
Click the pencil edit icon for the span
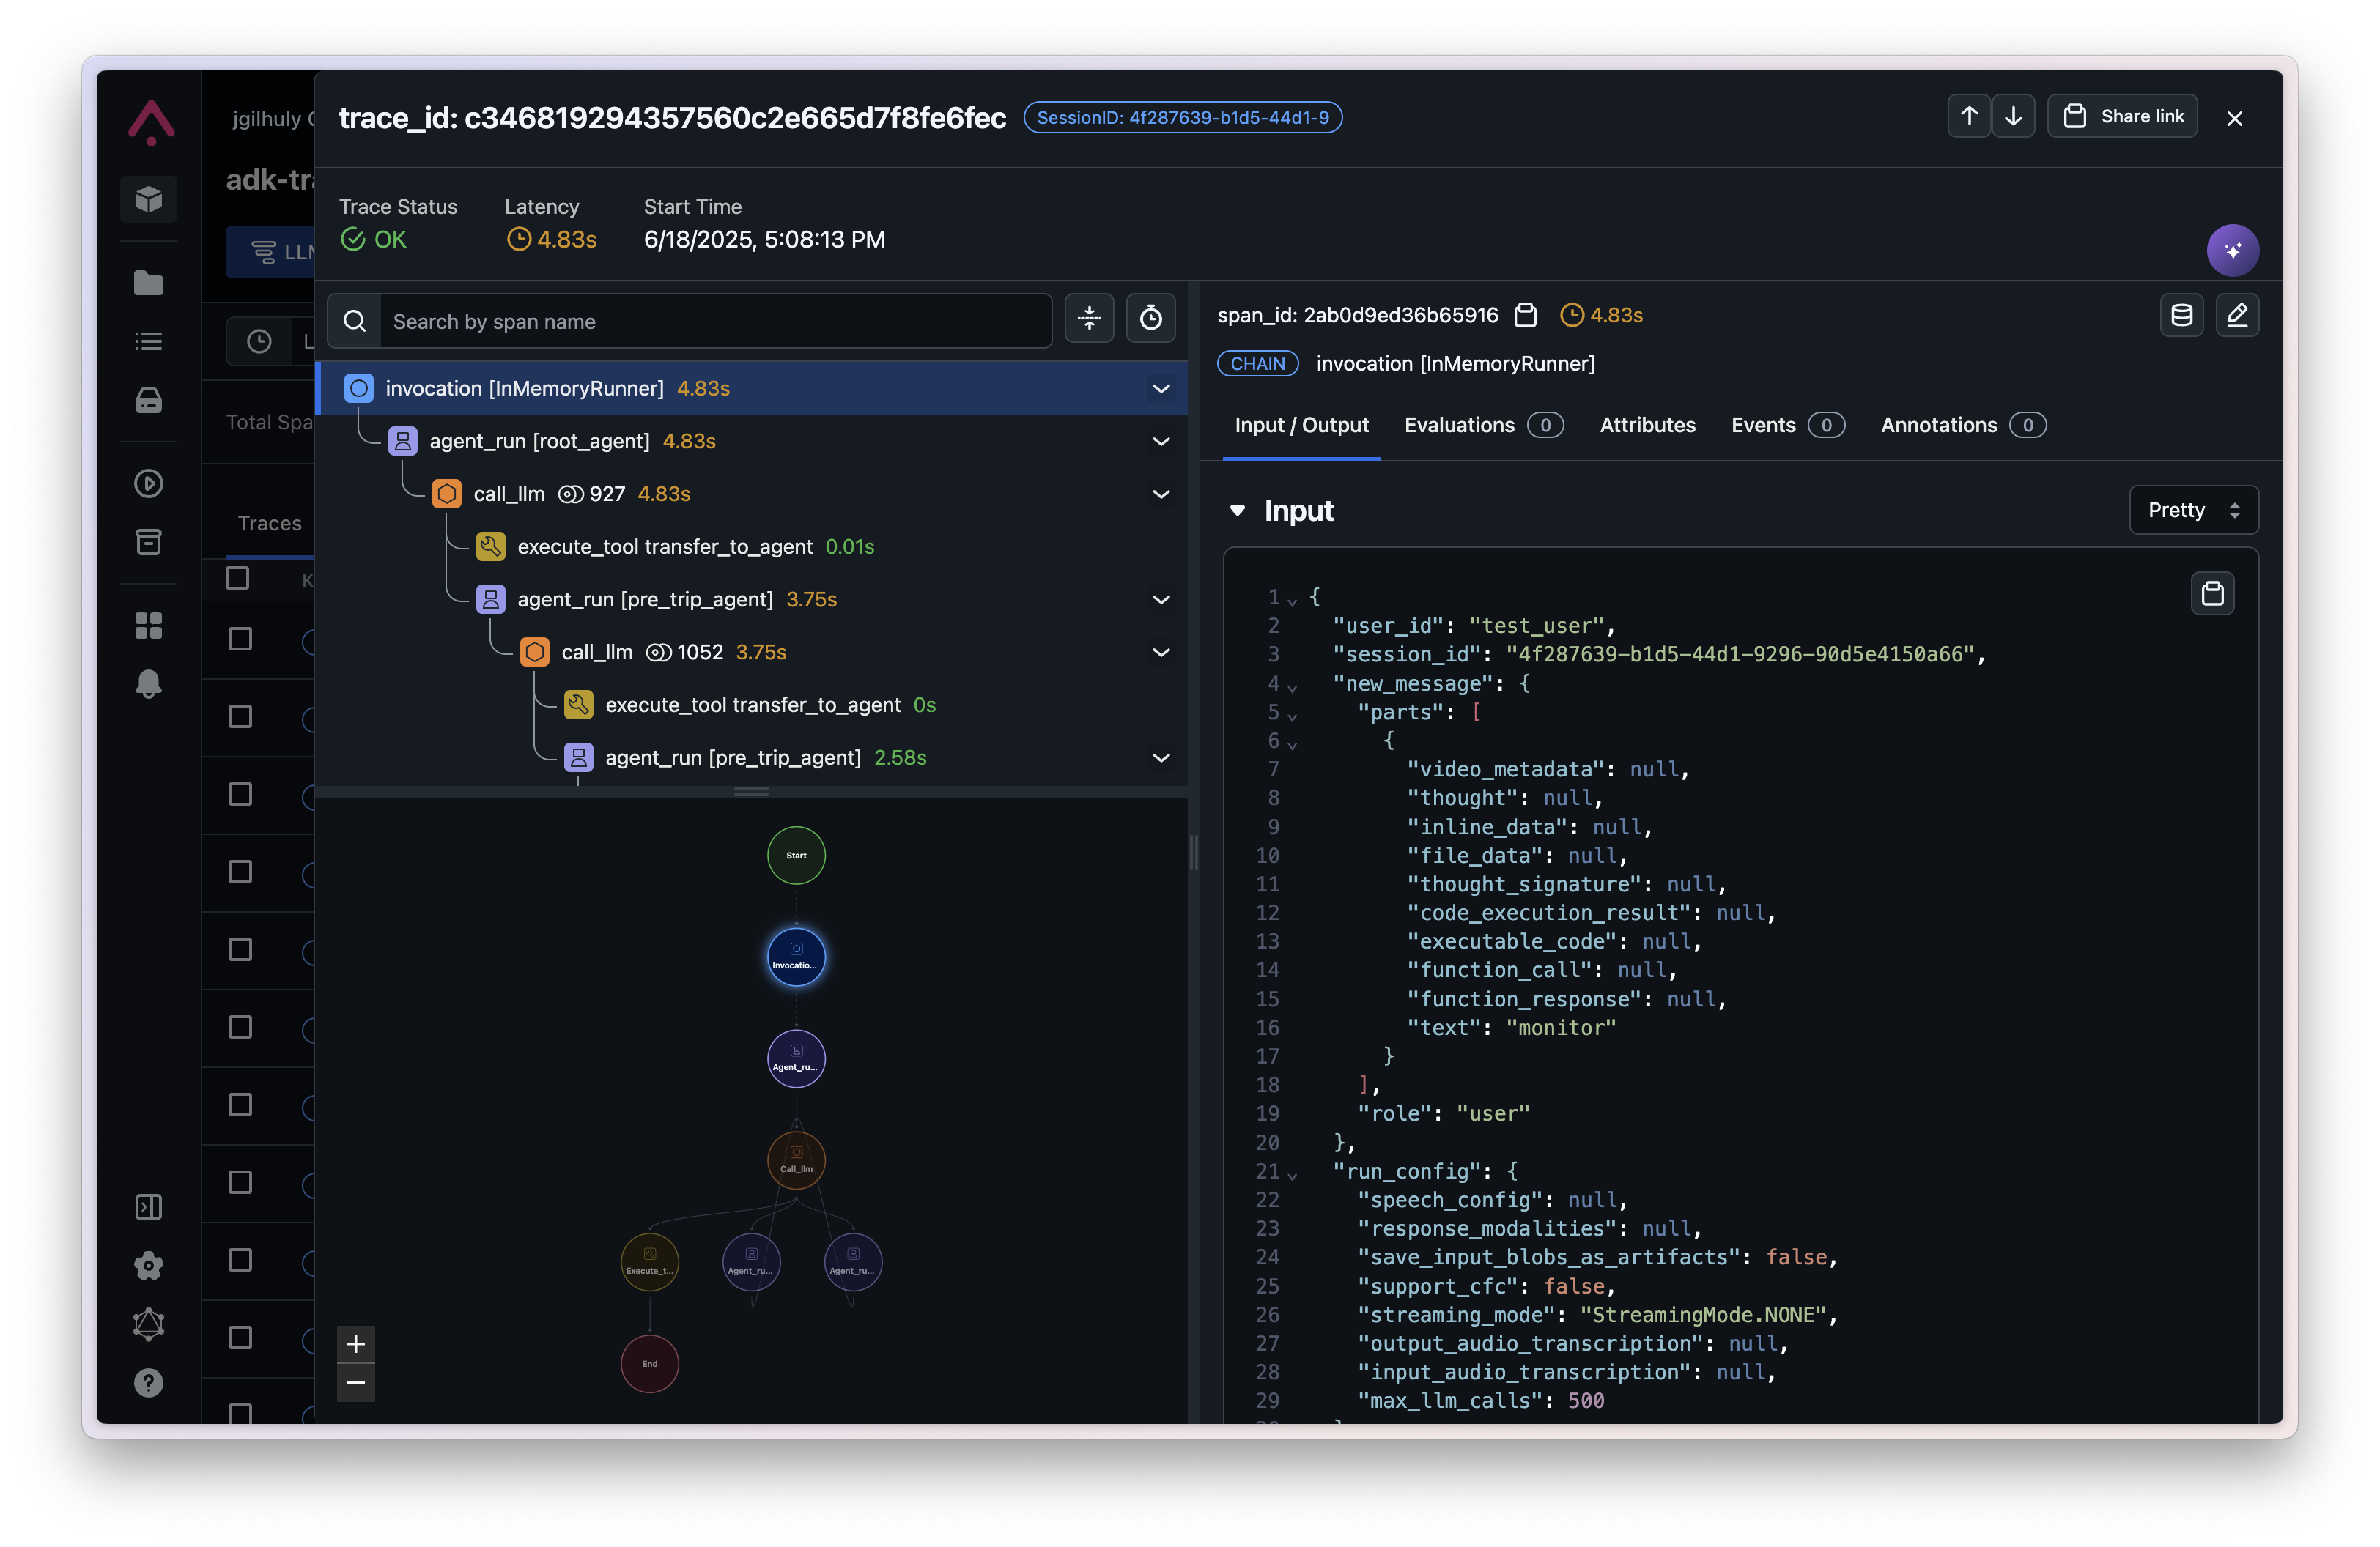[x=2237, y=316]
